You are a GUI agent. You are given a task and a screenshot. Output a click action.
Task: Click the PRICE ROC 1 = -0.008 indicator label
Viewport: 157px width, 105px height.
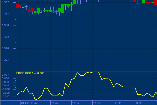30,73
